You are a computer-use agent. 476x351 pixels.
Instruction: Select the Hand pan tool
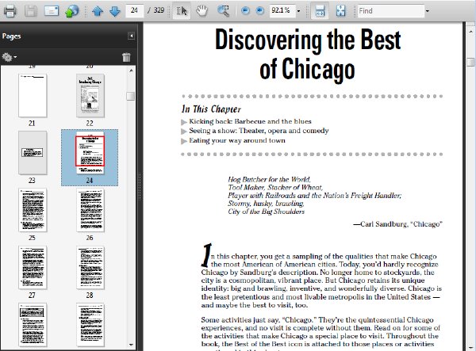pyautogui.click(x=202, y=11)
